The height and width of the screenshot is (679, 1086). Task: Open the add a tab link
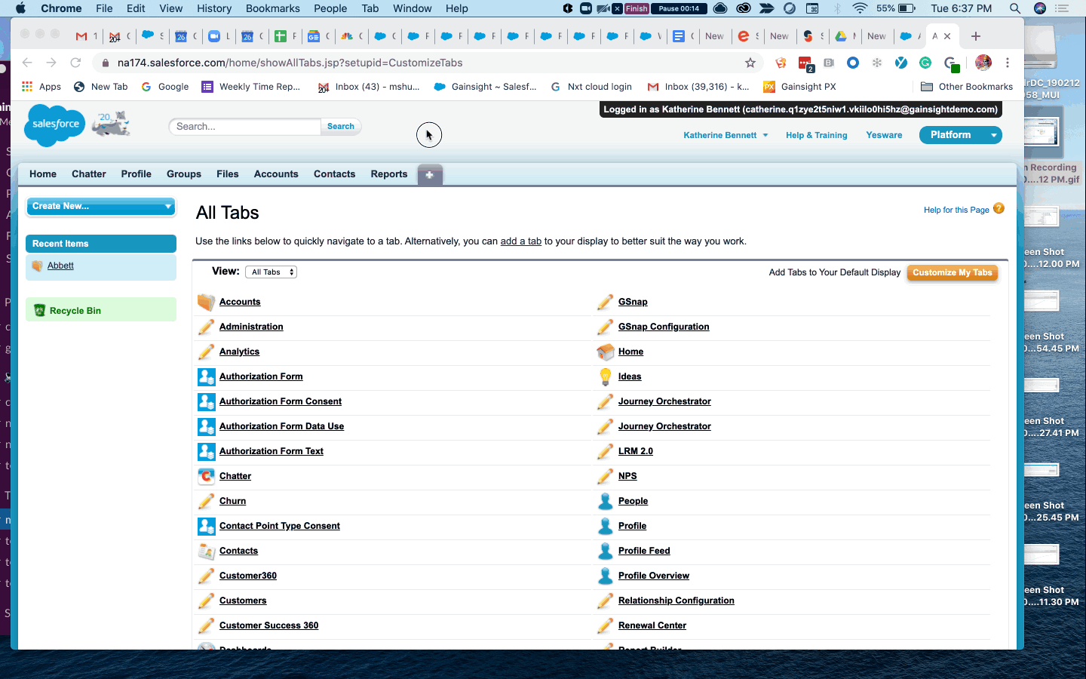[521, 241]
